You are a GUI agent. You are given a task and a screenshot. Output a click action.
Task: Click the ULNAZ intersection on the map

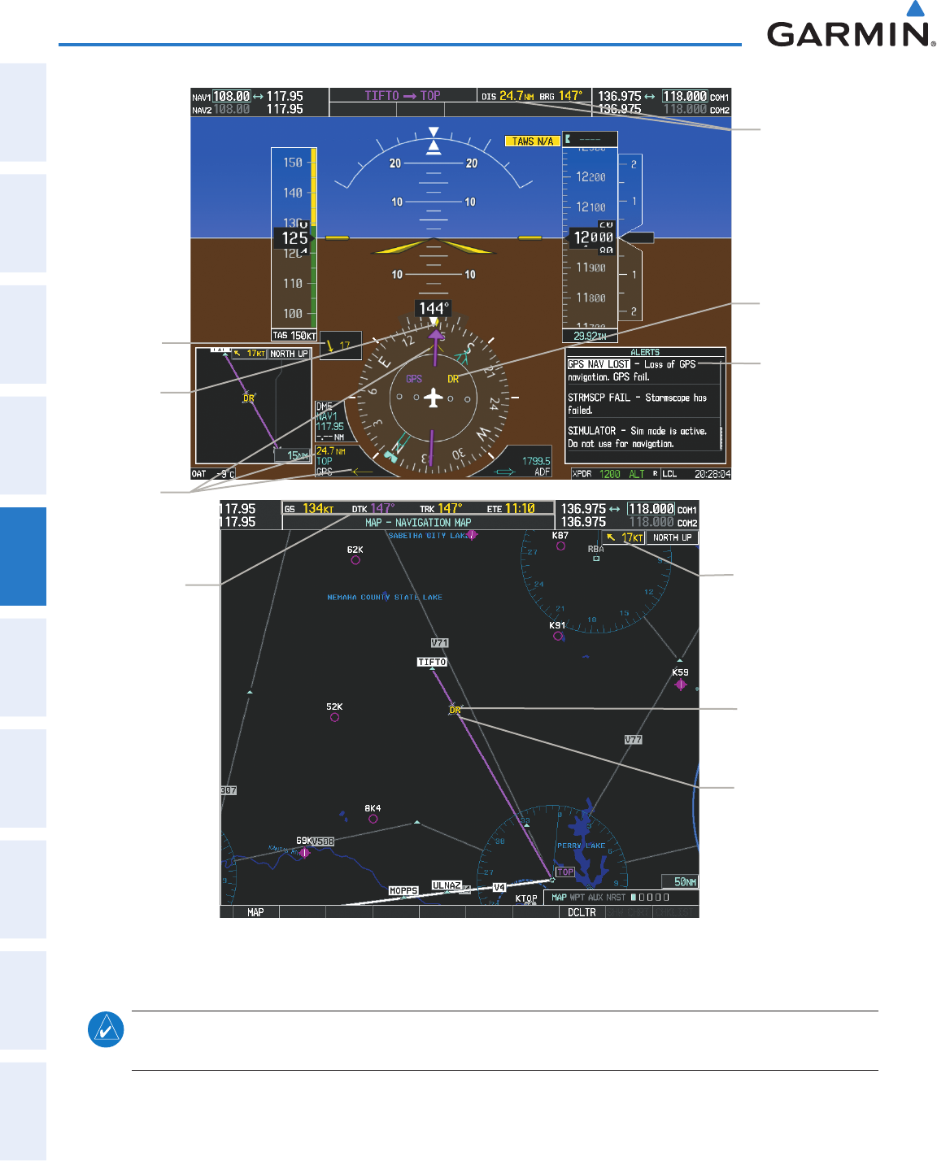(x=447, y=885)
